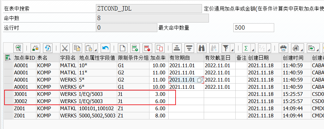Click the 有效截至日 column header
This screenshot has width=324, height=129.
click(x=220, y=58)
